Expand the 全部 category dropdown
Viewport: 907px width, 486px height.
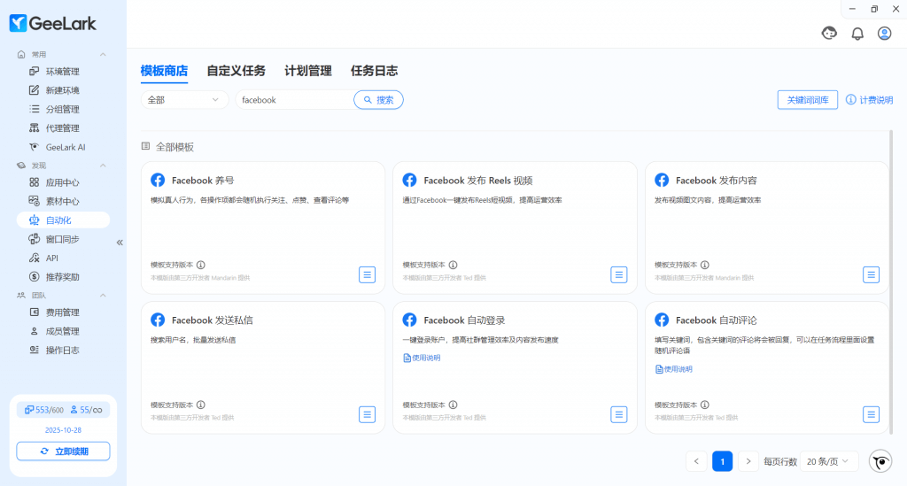click(x=184, y=100)
